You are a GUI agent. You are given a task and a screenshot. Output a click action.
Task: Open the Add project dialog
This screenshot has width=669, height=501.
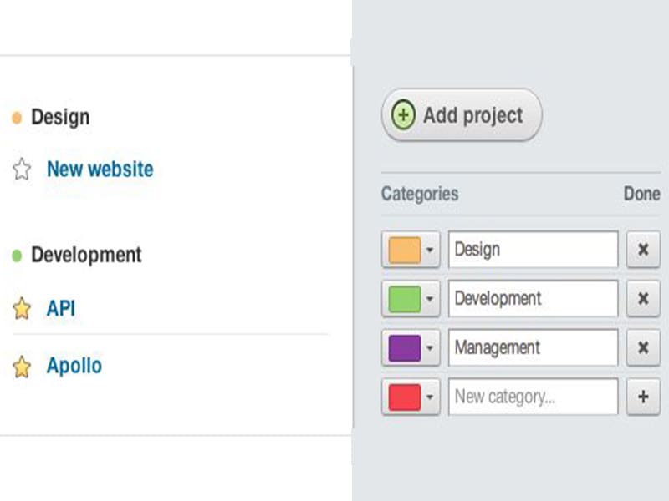click(461, 114)
